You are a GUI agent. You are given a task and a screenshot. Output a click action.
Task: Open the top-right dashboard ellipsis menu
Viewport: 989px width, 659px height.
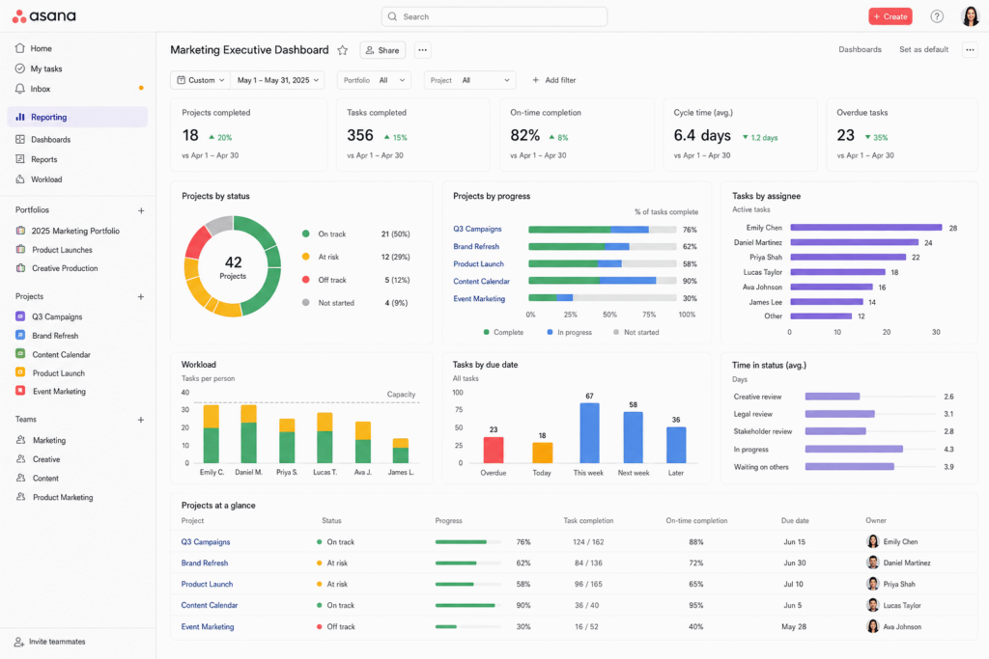point(970,50)
